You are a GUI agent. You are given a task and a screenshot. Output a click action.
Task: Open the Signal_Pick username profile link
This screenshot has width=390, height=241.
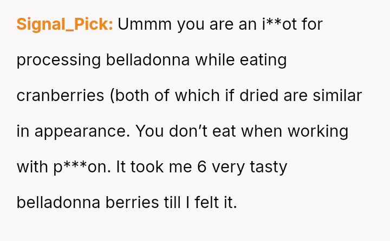coord(64,24)
